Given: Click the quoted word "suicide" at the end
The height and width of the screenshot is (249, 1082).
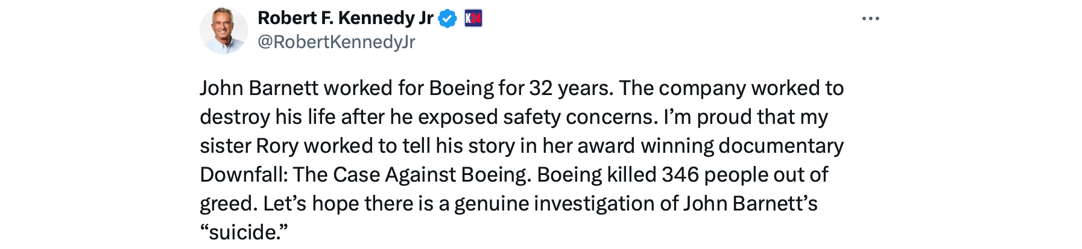Looking at the screenshot, I should [x=244, y=233].
